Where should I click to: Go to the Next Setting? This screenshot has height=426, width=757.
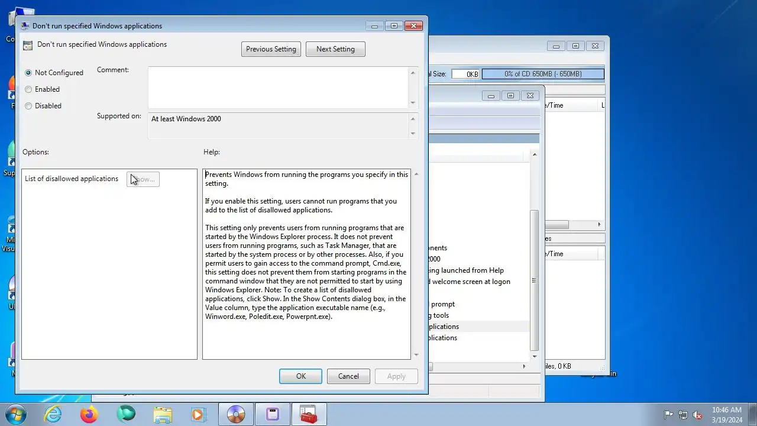pyautogui.click(x=335, y=49)
